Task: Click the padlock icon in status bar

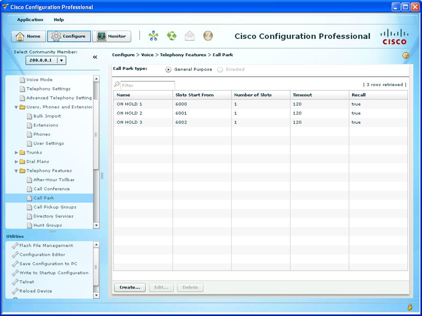Action: 410,307
